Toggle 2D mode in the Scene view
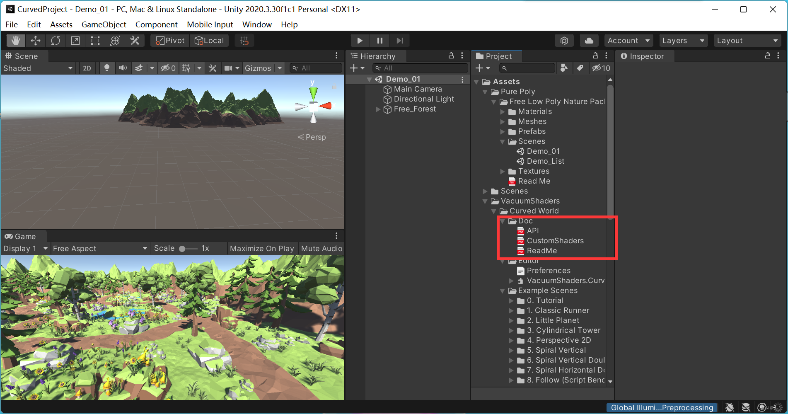This screenshot has width=788, height=414. pos(87,68)
